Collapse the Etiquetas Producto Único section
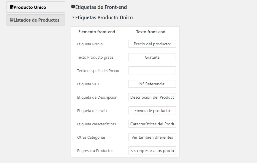This screenshot has width=257, height=163. (x=73, y=17)
